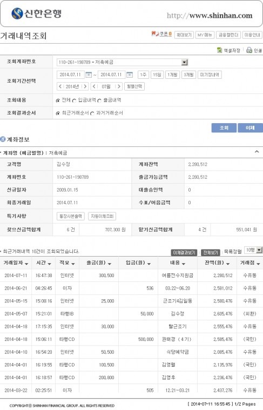
Task: Click the 이체결과보기 button
Action: [184, 253]
